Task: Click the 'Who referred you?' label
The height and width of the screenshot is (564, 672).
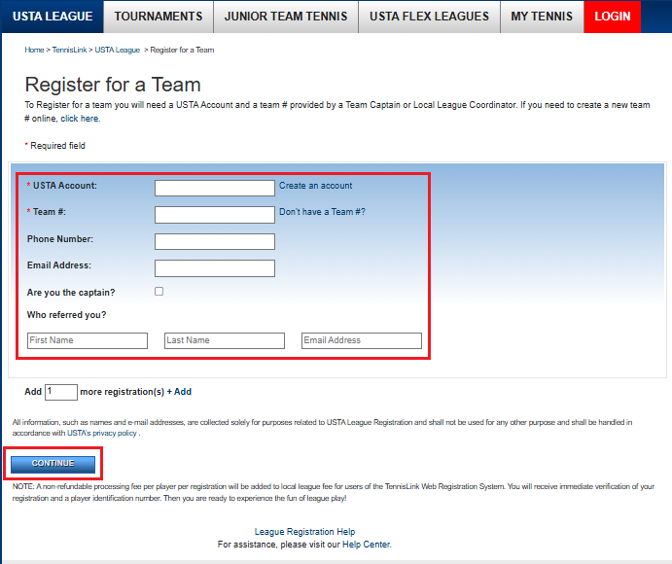Action: pos(66,315)
